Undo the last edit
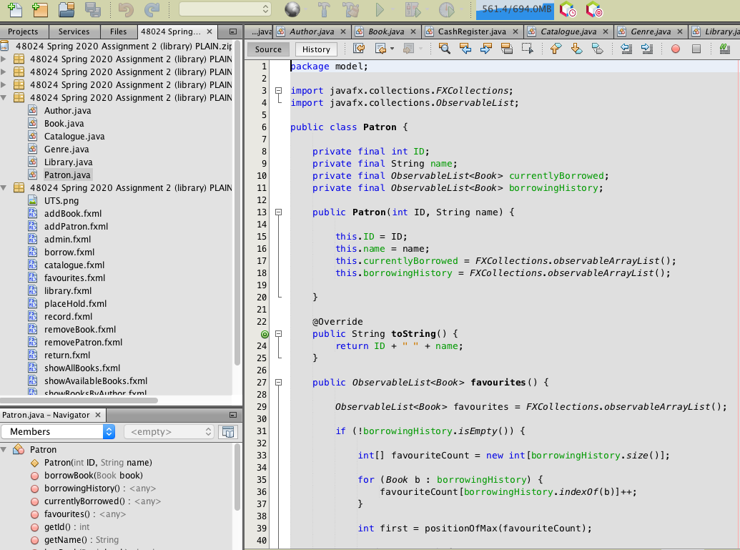Image resolution: width=740 pixels, height=550 pixels. [x=127, y=10]
